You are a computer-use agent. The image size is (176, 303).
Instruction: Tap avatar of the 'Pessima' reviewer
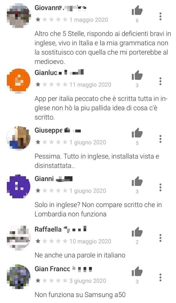click(x=19, y=138)
